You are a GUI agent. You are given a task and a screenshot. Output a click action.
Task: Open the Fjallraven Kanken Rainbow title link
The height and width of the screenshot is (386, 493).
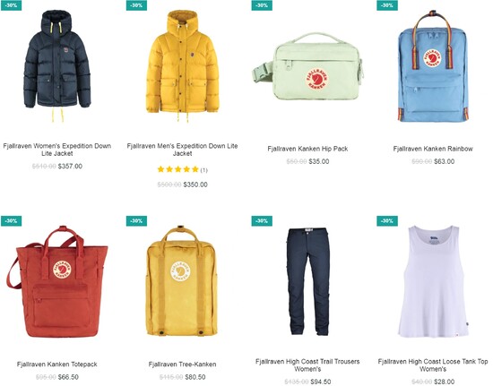pos(433,149)
